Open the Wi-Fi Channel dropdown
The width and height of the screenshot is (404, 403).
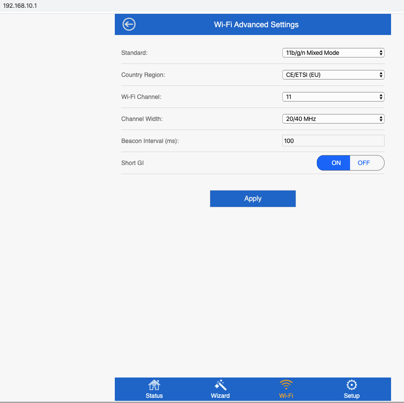(x=333, y=97)
